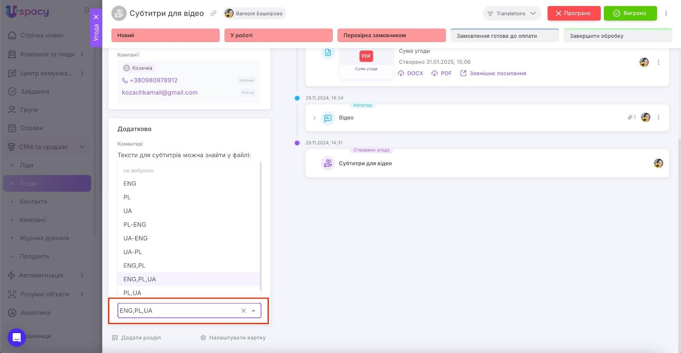681x353 pixels.
Task: Expand Компанія та люди menu
Action: pyautogui.click(x=47, y=54)
